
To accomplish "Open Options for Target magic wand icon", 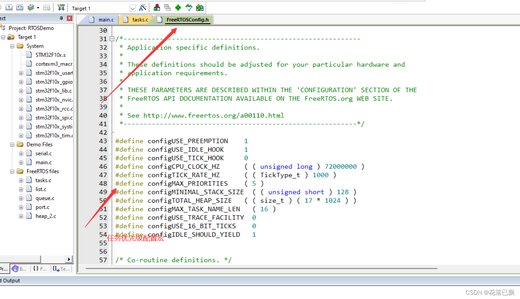I will (x=142, y=8).
